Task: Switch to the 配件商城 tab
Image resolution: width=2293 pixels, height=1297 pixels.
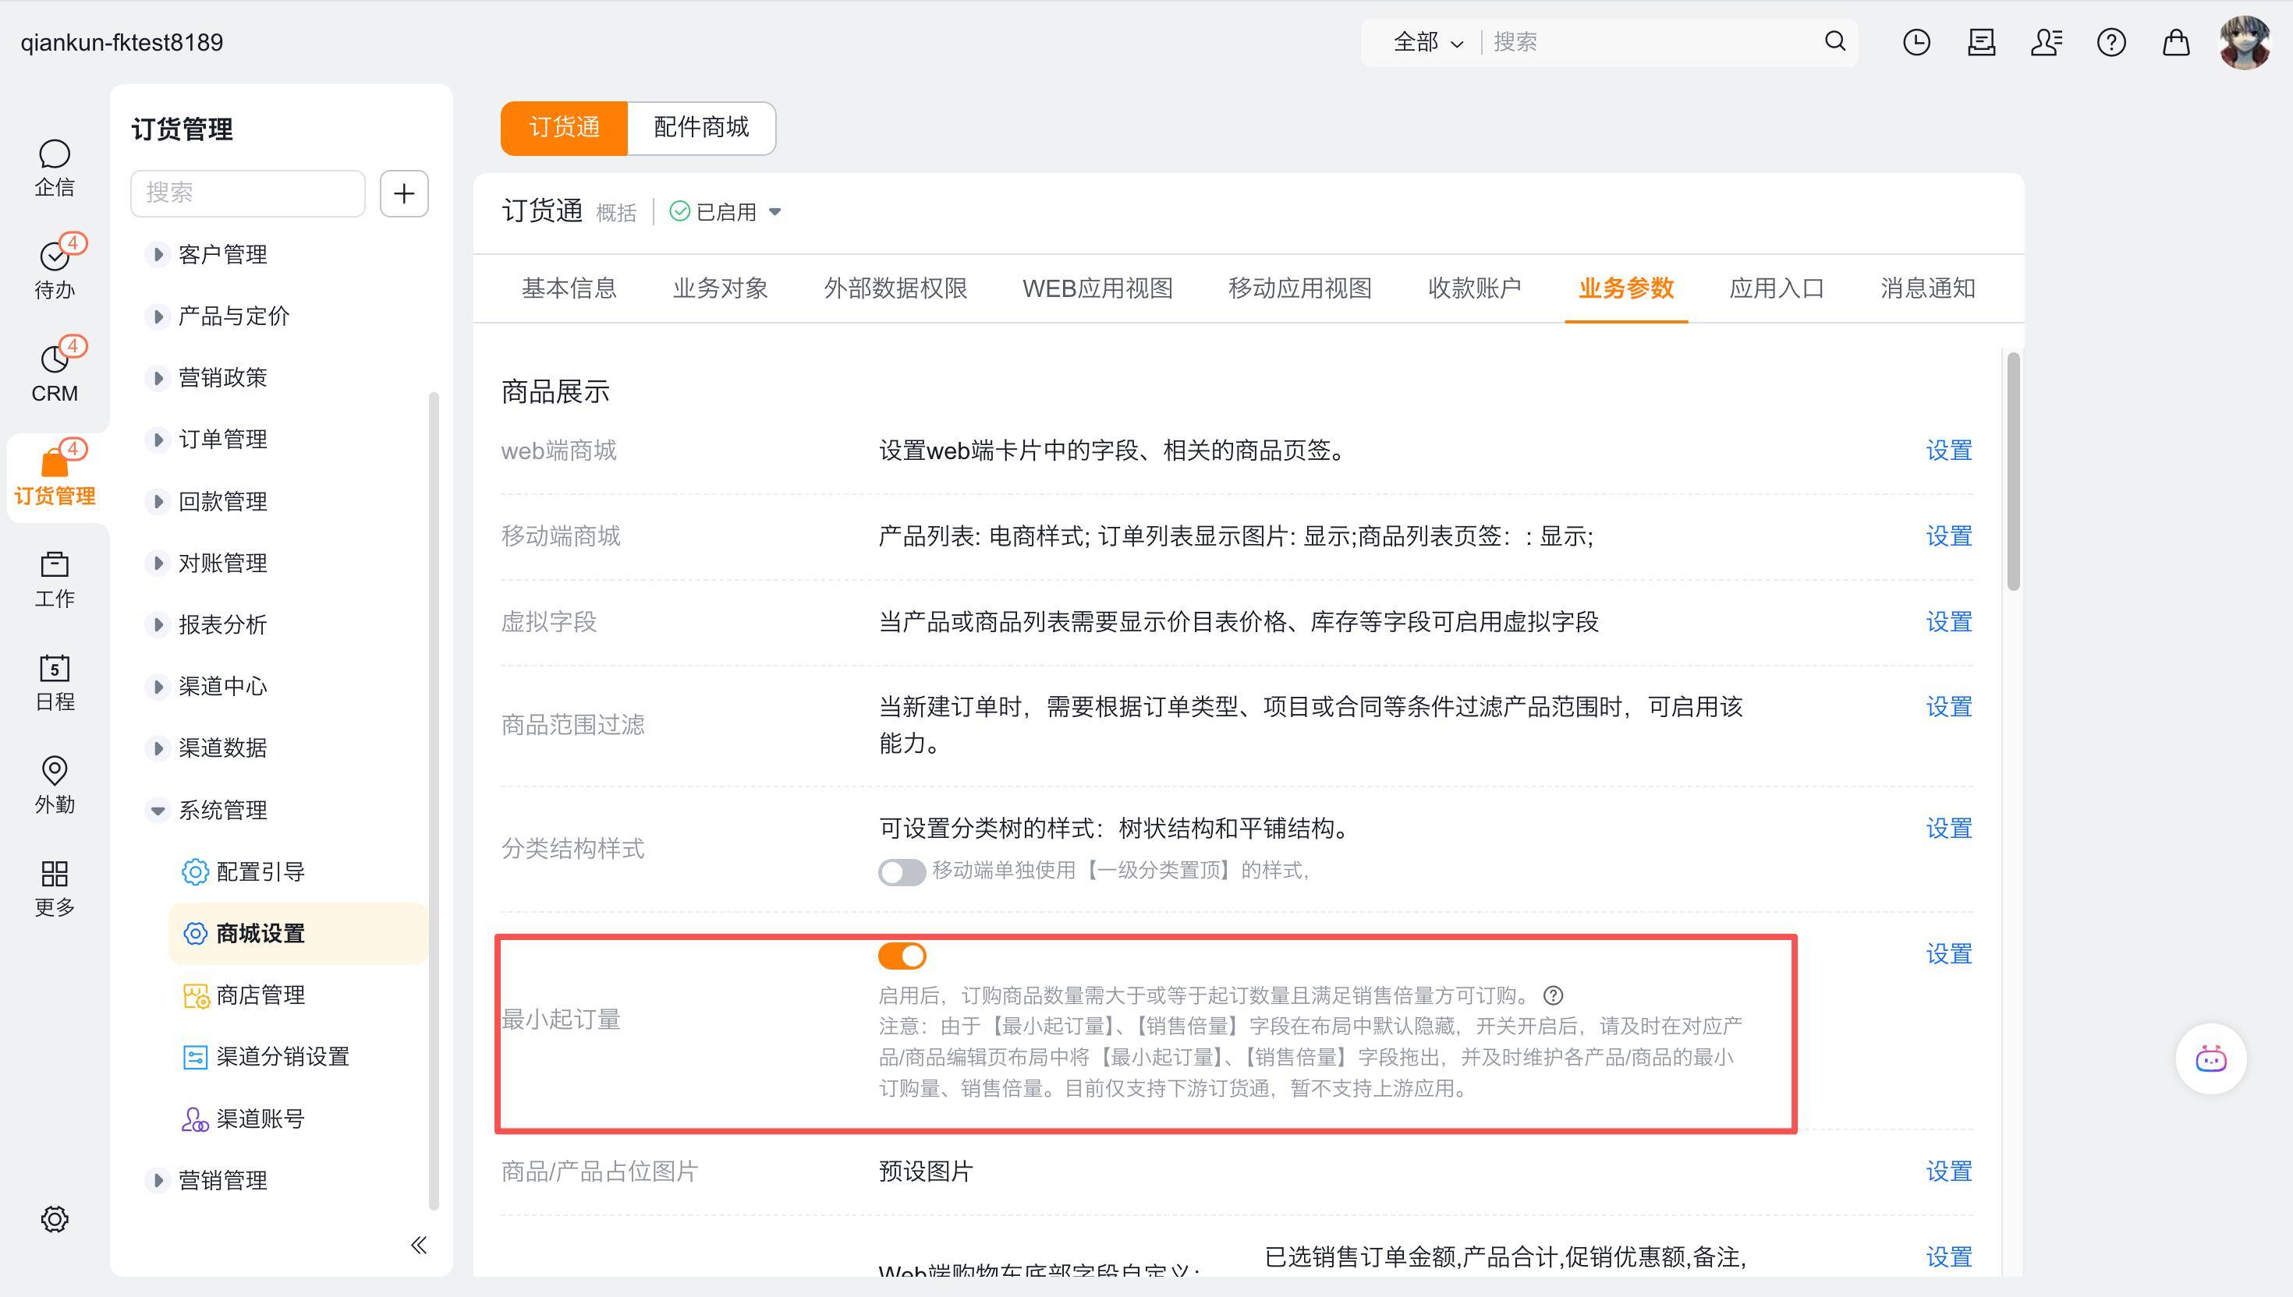Action: pyautogui.click(x=701, y=127)
